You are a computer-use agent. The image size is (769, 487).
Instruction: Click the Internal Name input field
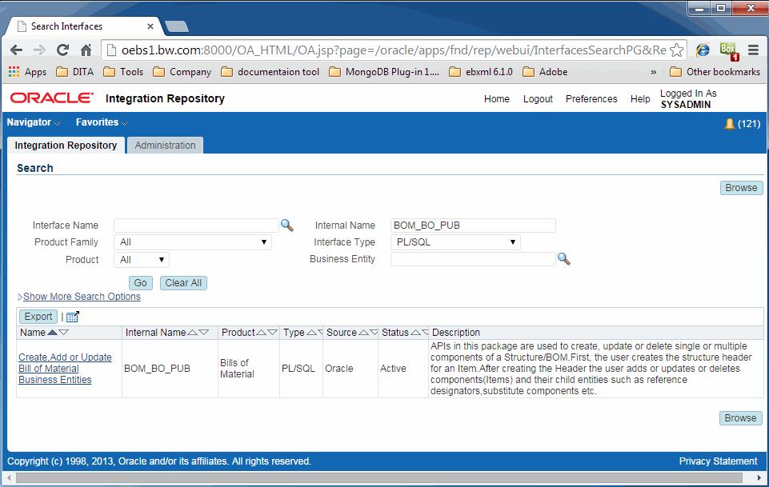[473, 226]
